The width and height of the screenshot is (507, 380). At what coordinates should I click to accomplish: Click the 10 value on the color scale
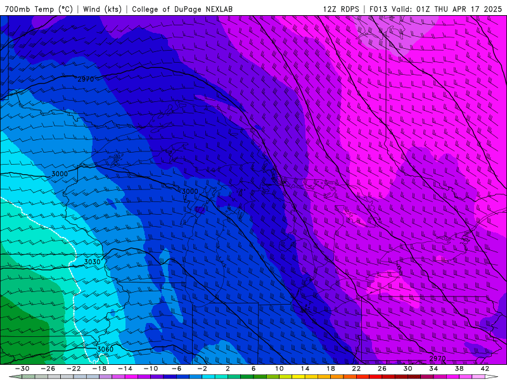(279, 369)
